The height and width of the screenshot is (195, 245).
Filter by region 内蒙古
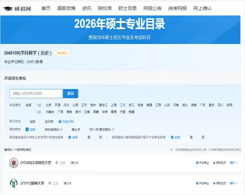50,112
